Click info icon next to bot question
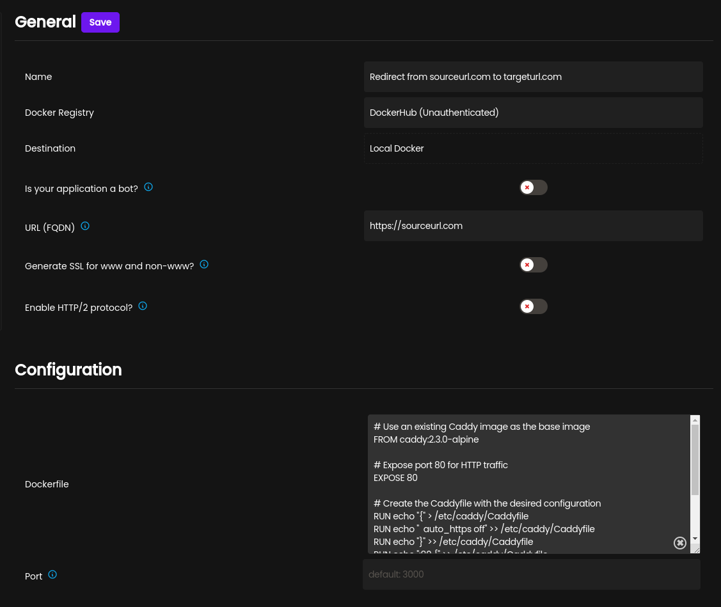Image resolution: width=721 pixels, height=607 pixels. (x=148, y=187)
